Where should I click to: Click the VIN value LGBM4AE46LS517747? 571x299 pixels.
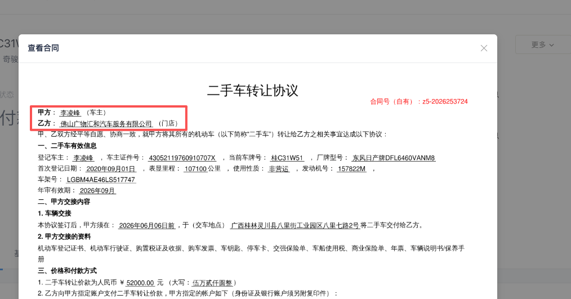pos(101,180)
